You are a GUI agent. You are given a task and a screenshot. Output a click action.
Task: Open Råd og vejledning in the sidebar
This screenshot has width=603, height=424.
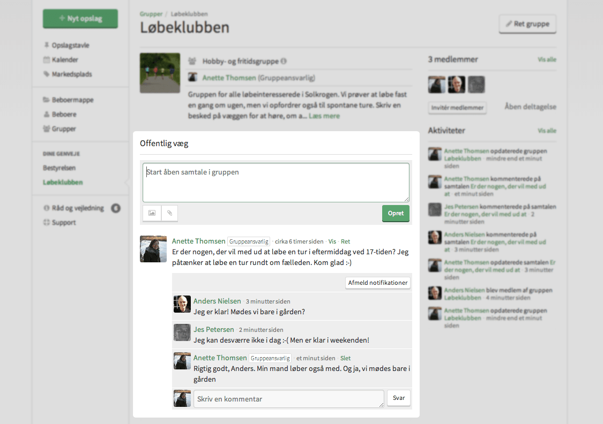coord(78,208)
